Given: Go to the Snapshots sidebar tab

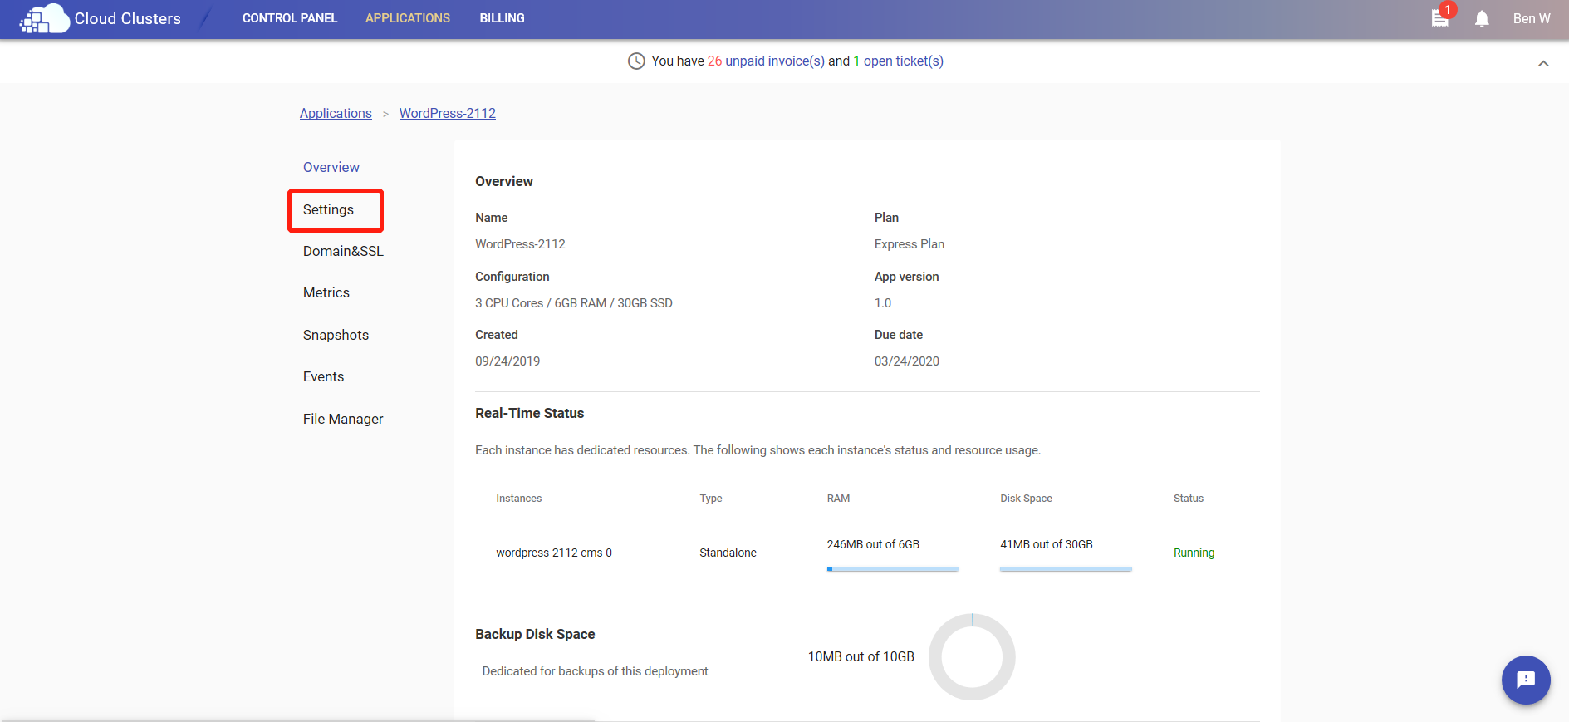Looking at the screenshot, I should 336,335.
